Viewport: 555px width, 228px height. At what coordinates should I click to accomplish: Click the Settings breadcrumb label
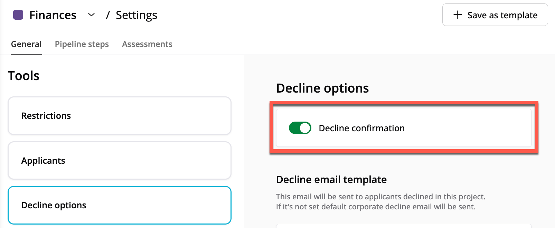(137, 15)
